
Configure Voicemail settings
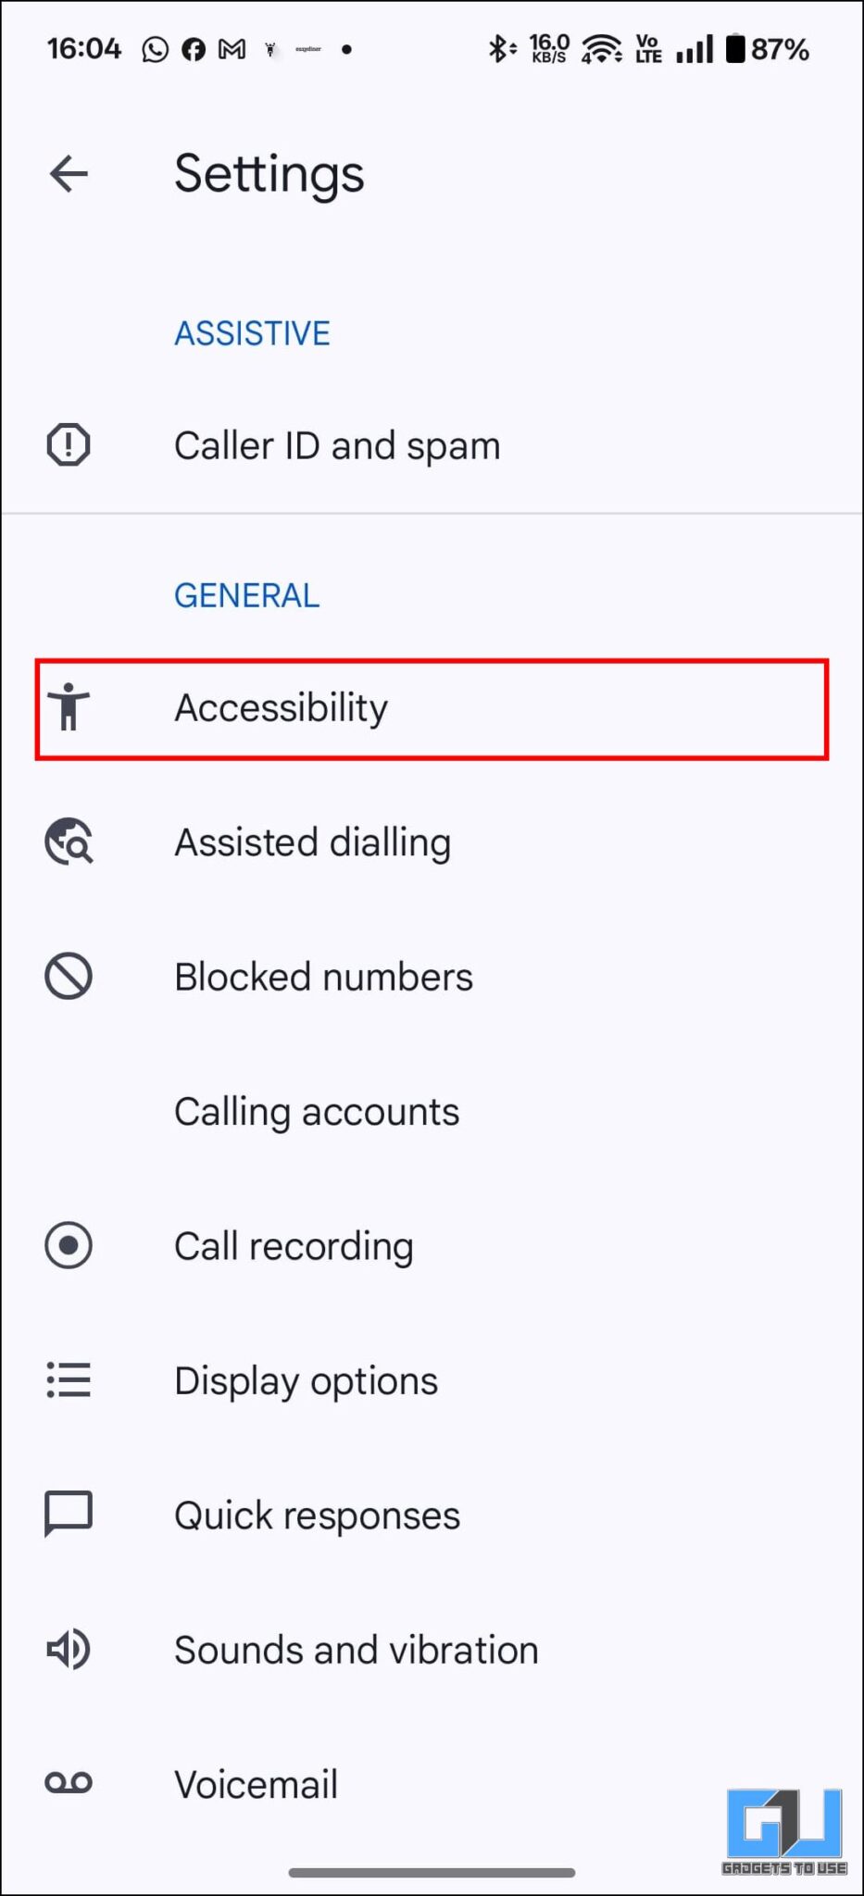pyautogui.click(x=257, y=1783)
